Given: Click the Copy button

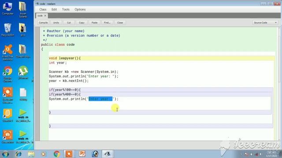Looking at the screenshot, I should [x=82, y=23].
